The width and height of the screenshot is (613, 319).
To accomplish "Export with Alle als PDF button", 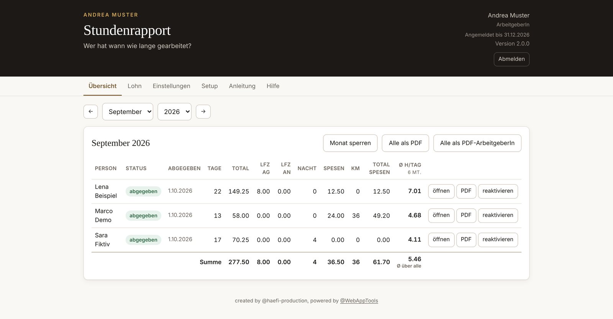I will point(405,143).
